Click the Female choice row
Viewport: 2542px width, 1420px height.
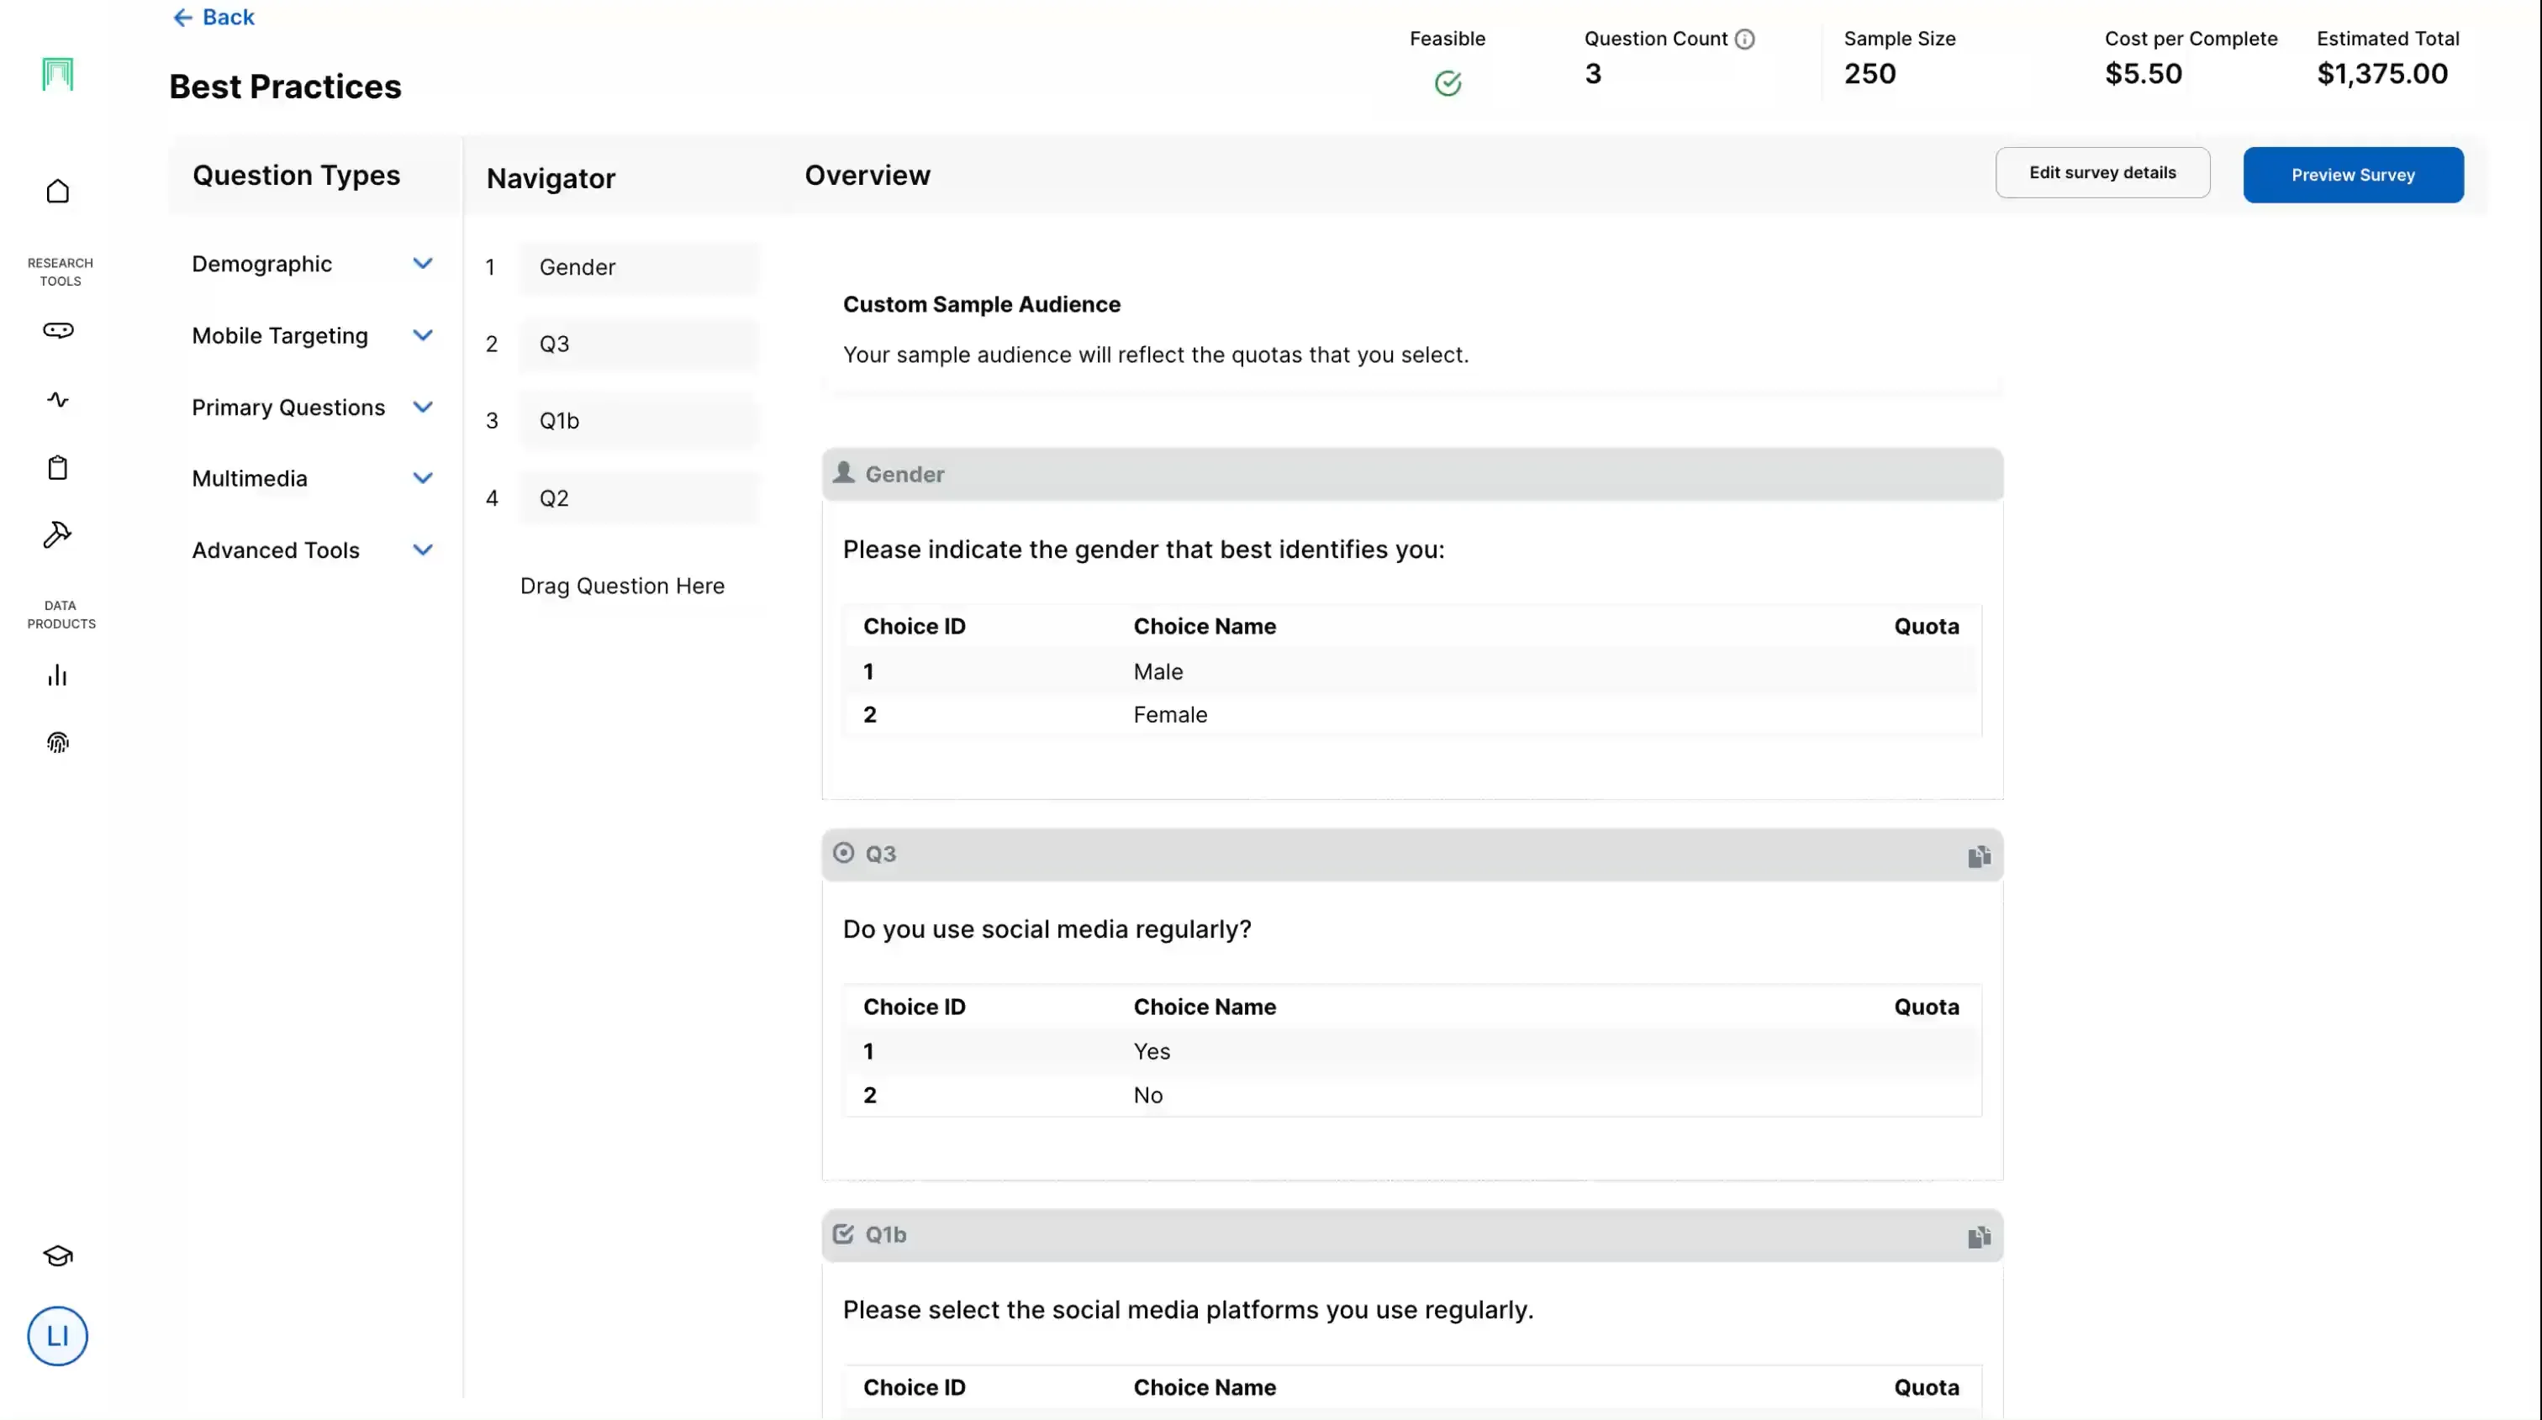1412,715
